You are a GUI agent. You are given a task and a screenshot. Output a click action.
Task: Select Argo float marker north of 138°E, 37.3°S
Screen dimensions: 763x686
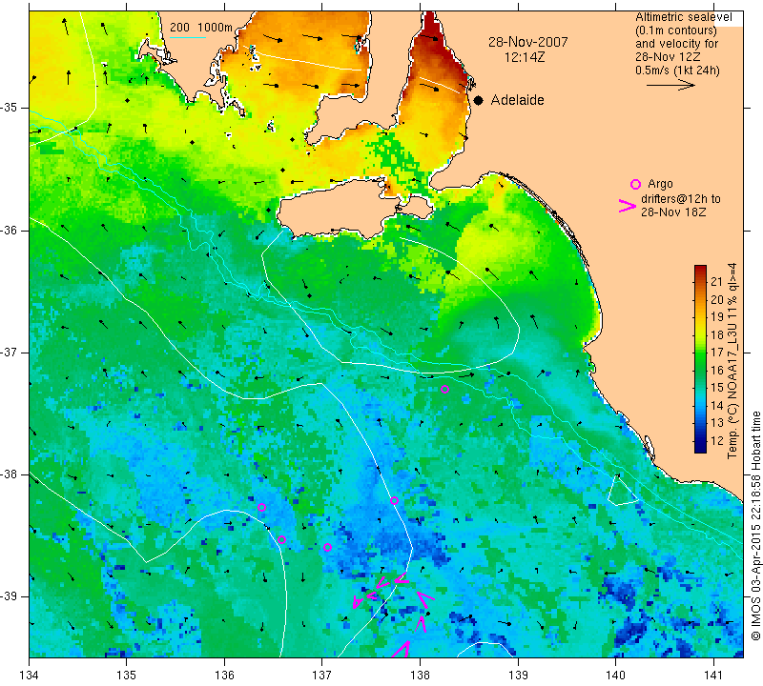pos(444,389)
